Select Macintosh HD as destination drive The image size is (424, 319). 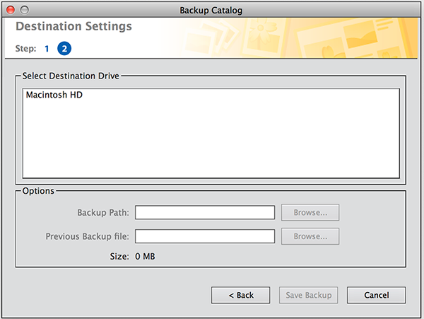(x=53, y=94)
